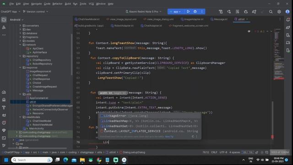Open Build hammer tool window icon
The height and width of the screenshot is (165, 293).
(4, 108)
